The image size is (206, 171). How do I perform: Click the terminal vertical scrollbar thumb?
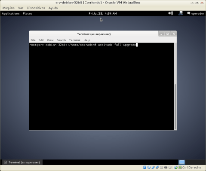(175, 107)
